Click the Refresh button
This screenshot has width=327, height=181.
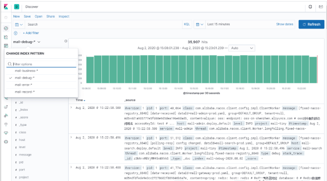point(311,25)
